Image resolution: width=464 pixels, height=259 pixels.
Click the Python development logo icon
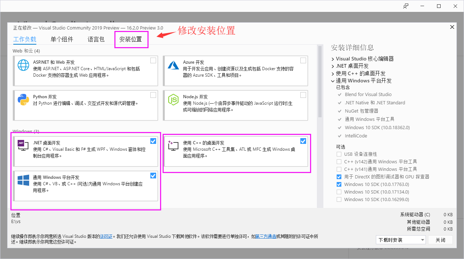click(x=23, y=100)
